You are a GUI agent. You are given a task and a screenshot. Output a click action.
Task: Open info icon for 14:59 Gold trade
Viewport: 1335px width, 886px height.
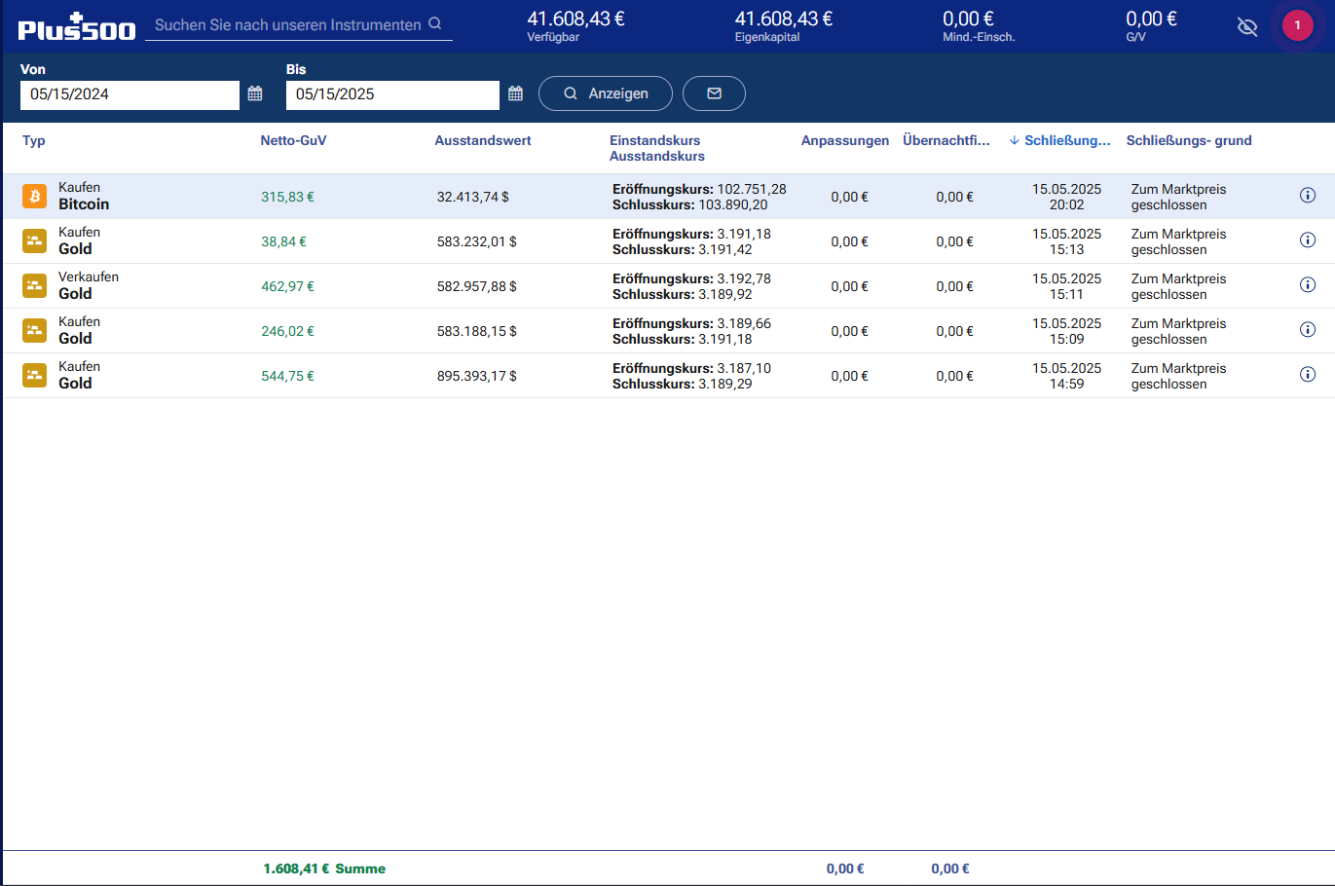pos(1308,375)
